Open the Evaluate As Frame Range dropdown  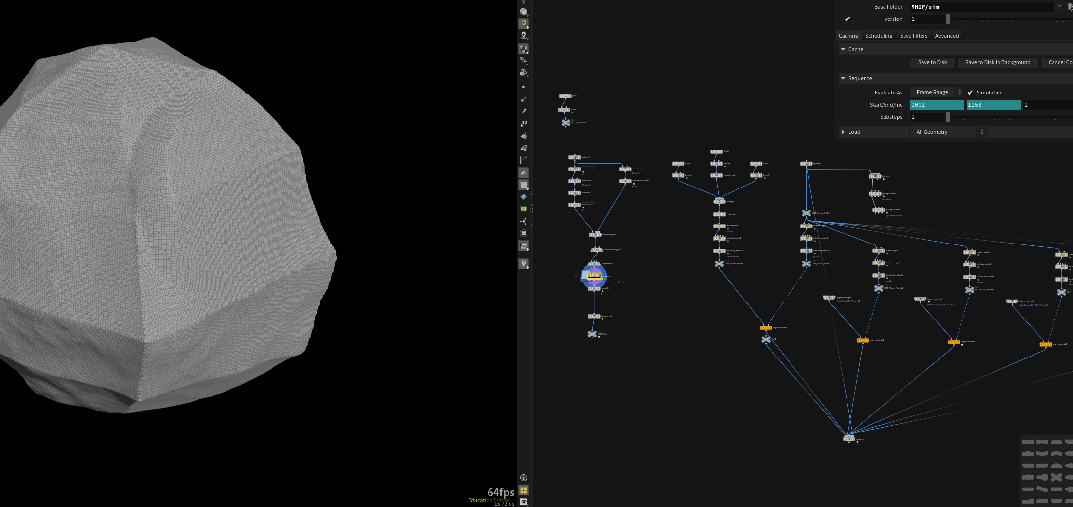pyautogui.click(x=936, y=92)
